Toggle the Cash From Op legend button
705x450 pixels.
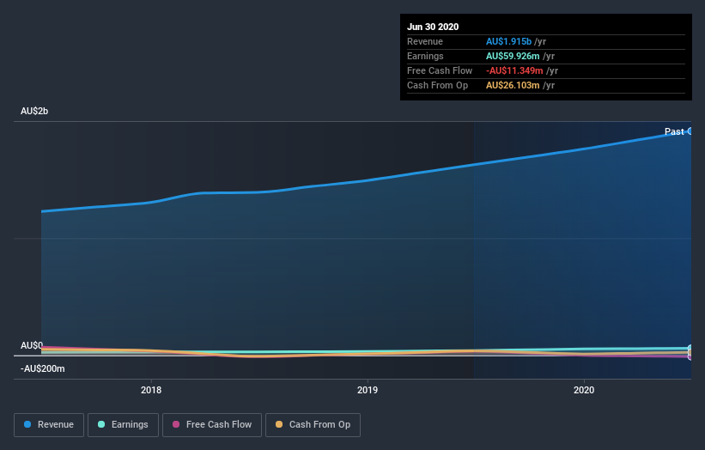313,425
